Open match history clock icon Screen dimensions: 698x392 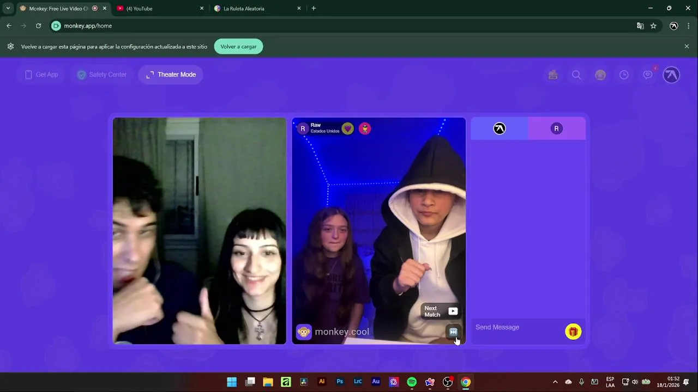click(x=624, y=75)
